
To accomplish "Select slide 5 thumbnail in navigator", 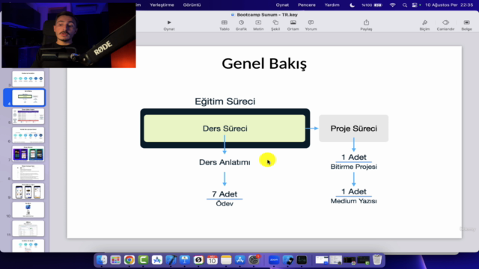I will pos(28,117).
